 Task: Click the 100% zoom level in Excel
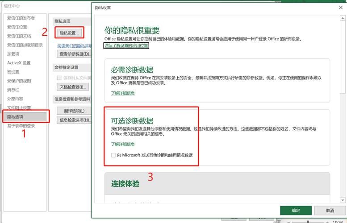tap(338, 222)
